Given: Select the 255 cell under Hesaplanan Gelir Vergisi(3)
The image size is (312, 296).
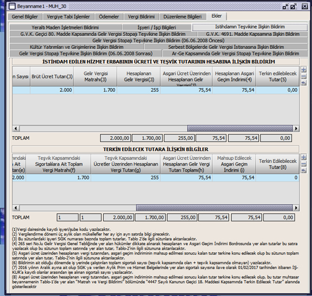Looking at the screenshot, I should click(x=139, y=90).
